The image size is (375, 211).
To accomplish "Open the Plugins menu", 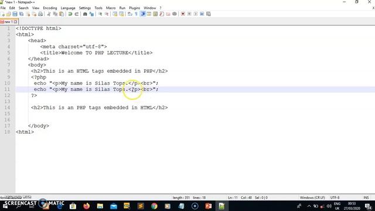I will pos(134,8).
